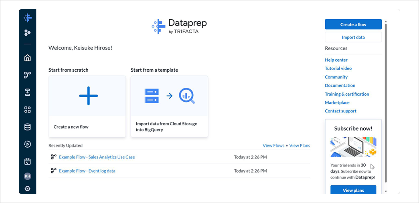Screen dimensions: 419x203
Task: Click the Dataprep by Trifacta header logo
Action: pyautogui.click(x=179, y=26)
